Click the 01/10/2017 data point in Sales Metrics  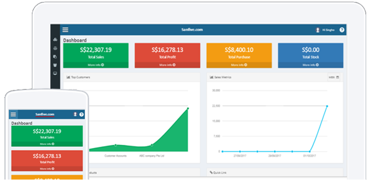pyautogui.click(x=310, y=152)
